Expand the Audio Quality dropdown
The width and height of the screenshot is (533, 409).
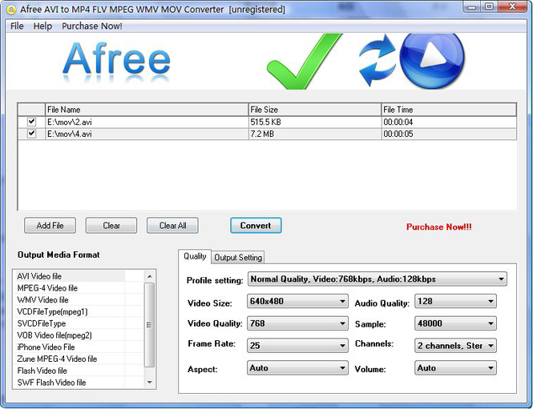(455, 301)
